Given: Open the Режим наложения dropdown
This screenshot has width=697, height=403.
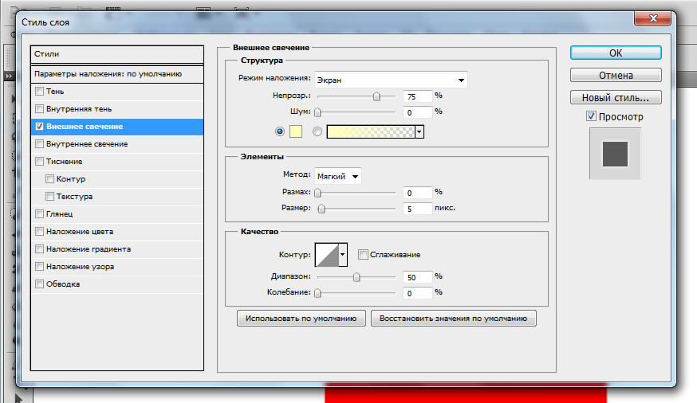Looking at the screenshot, I should tap(391, 80).
